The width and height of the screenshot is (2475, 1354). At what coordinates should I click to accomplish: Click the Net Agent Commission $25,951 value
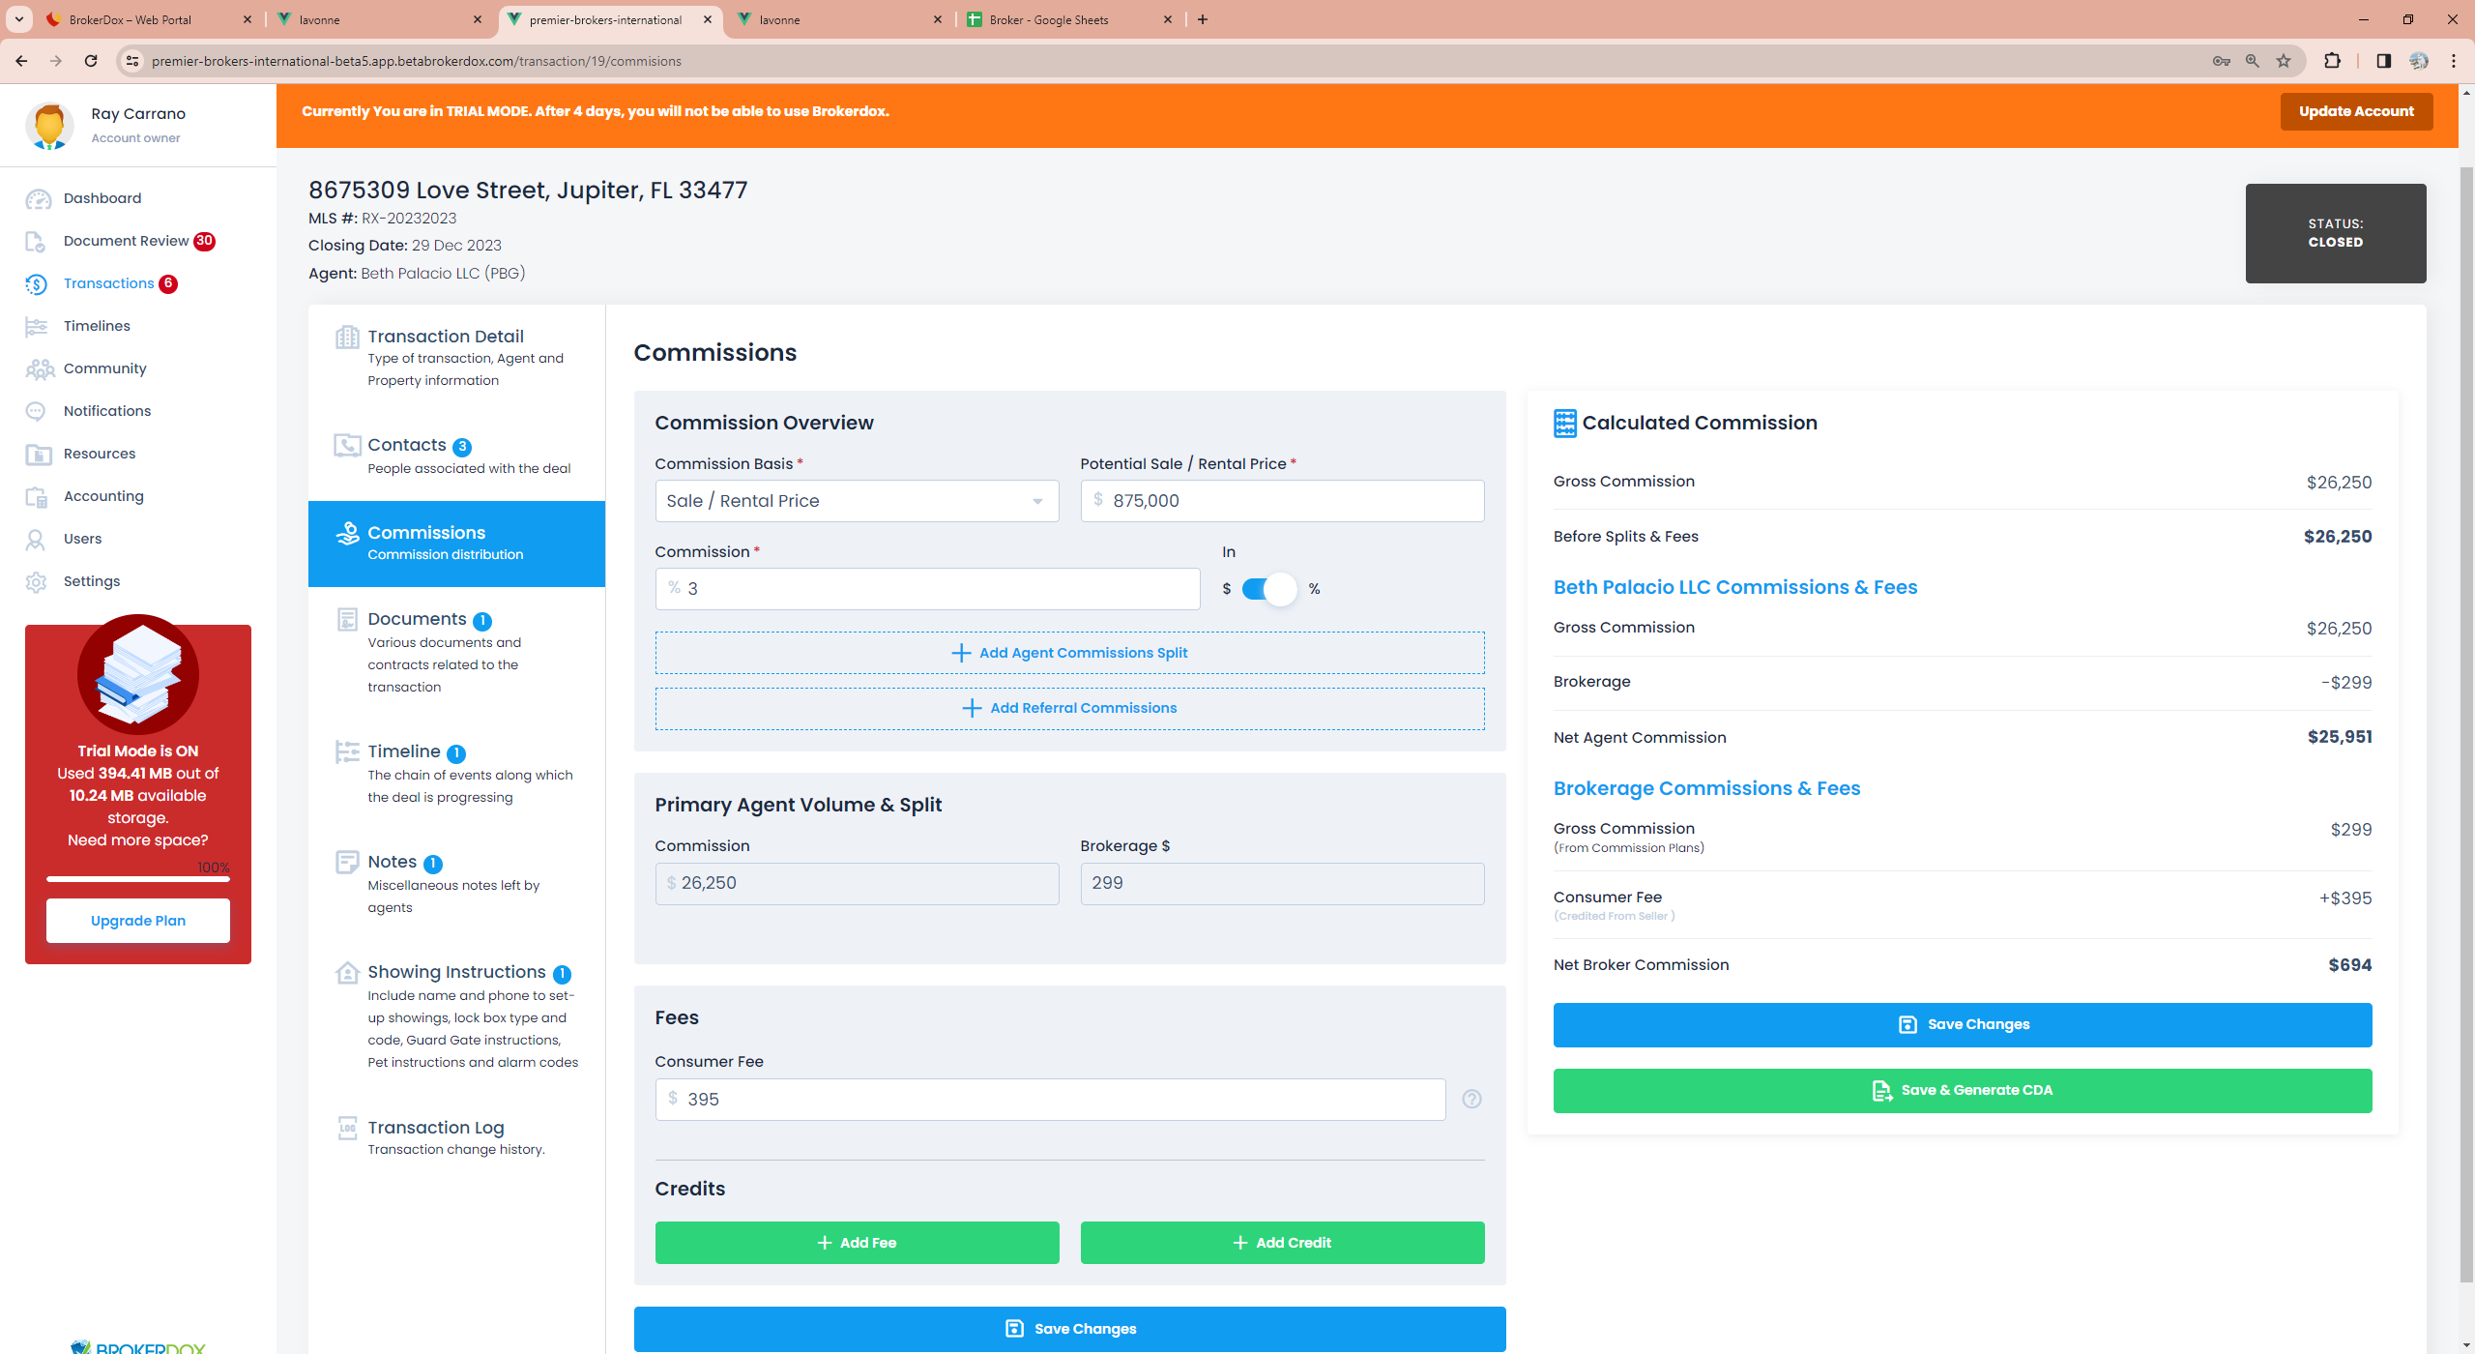click(x=2340, y=737)
